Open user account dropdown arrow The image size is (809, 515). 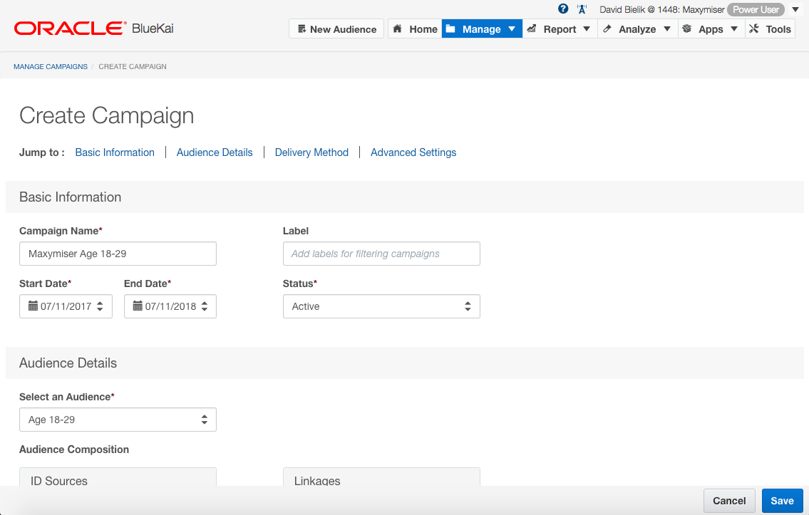pos(795,10)
